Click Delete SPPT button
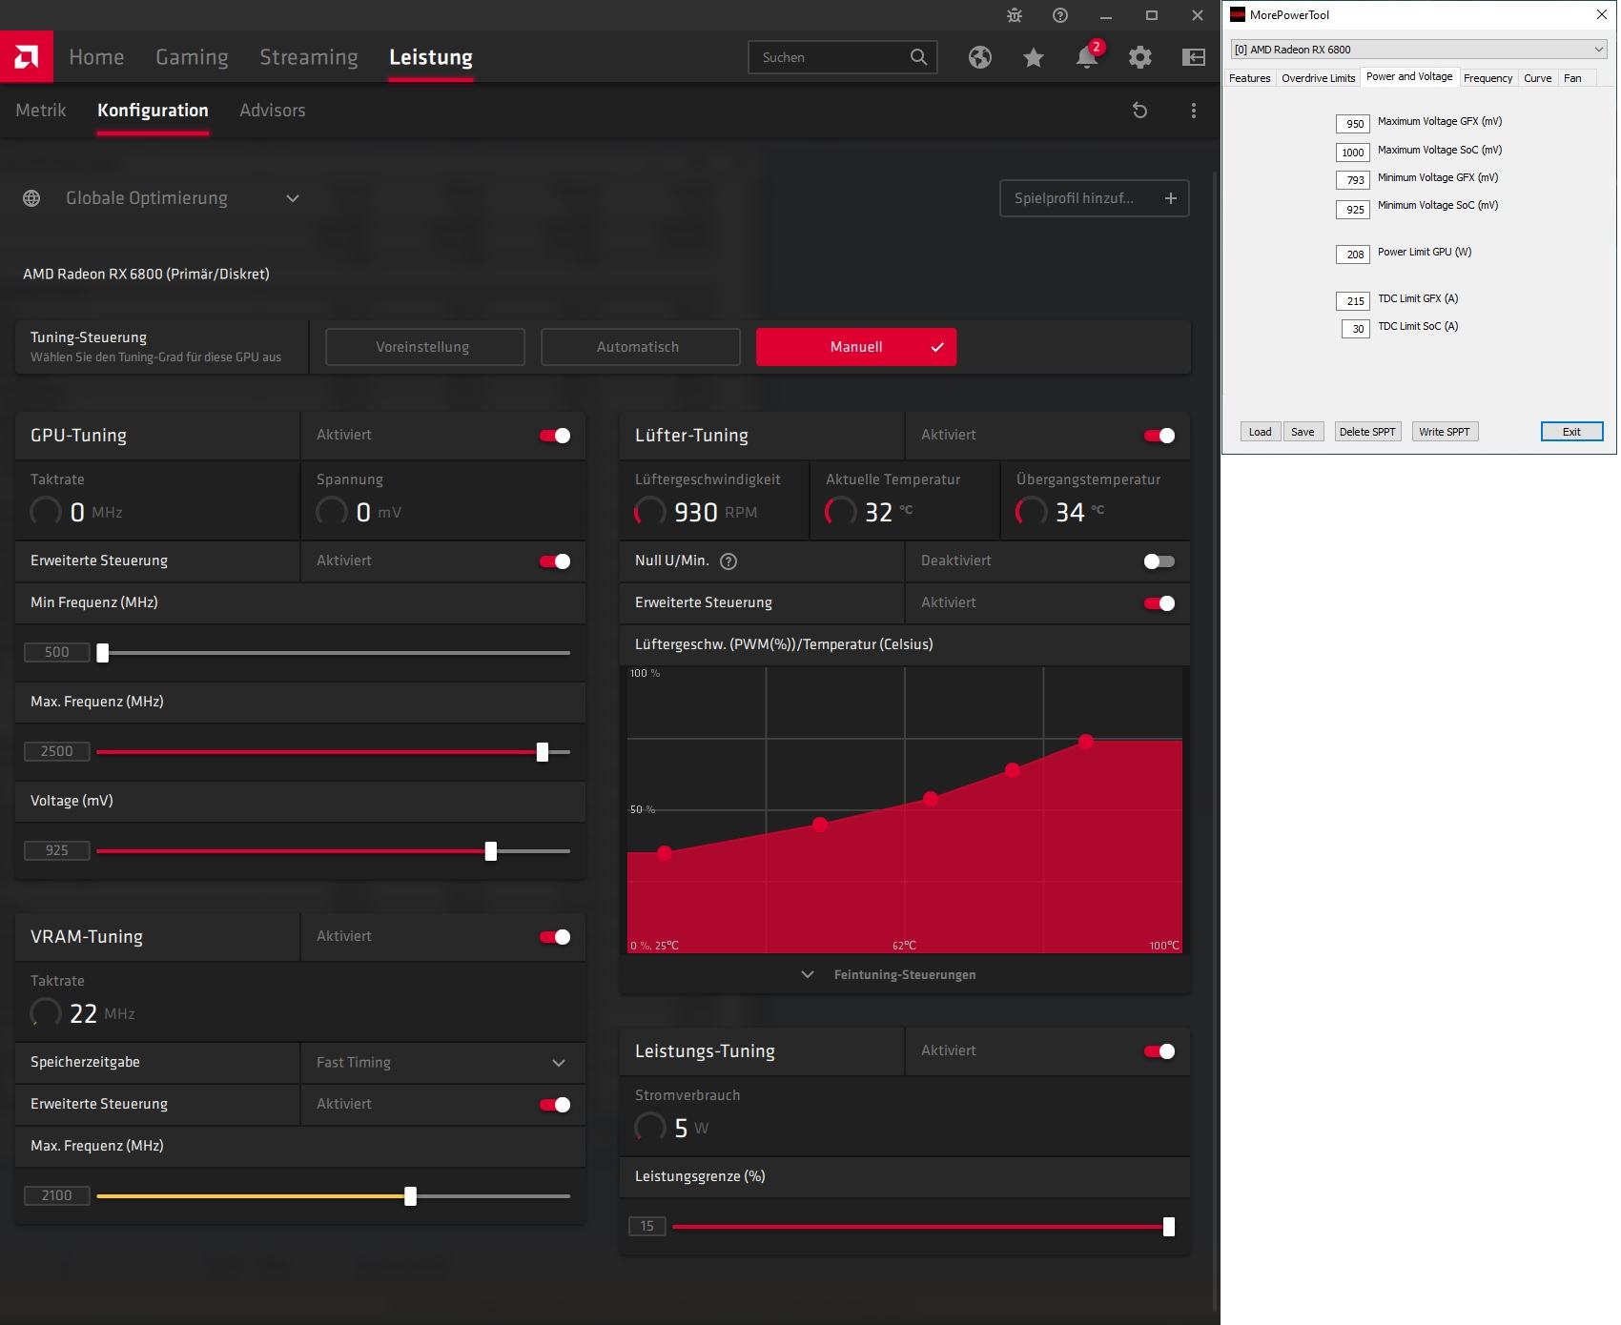This screenshot has width=1621, height=1325. [x=1367, y=432]
